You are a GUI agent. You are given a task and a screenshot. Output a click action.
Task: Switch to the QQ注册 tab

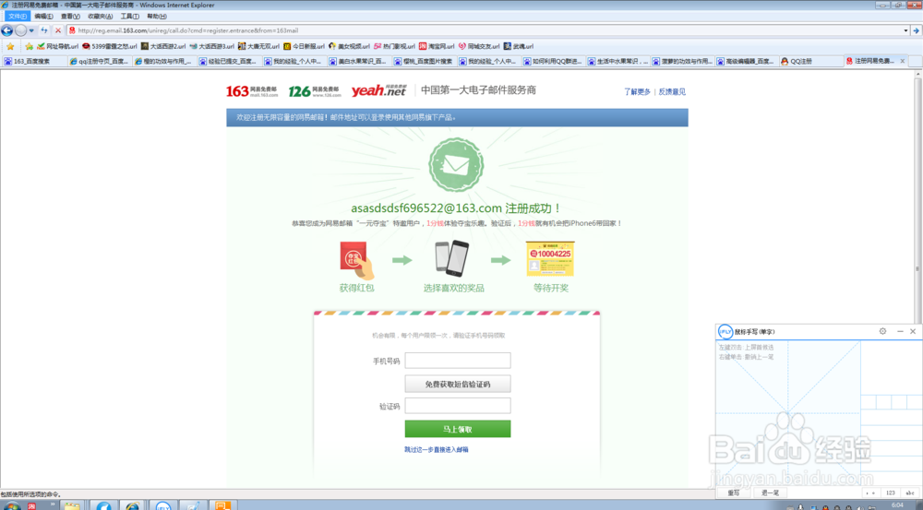click(x=811, y=61)
